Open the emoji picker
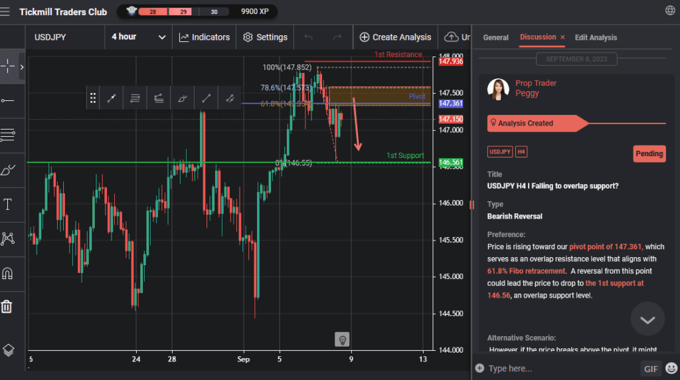680x380 pixels. (671, 368)
